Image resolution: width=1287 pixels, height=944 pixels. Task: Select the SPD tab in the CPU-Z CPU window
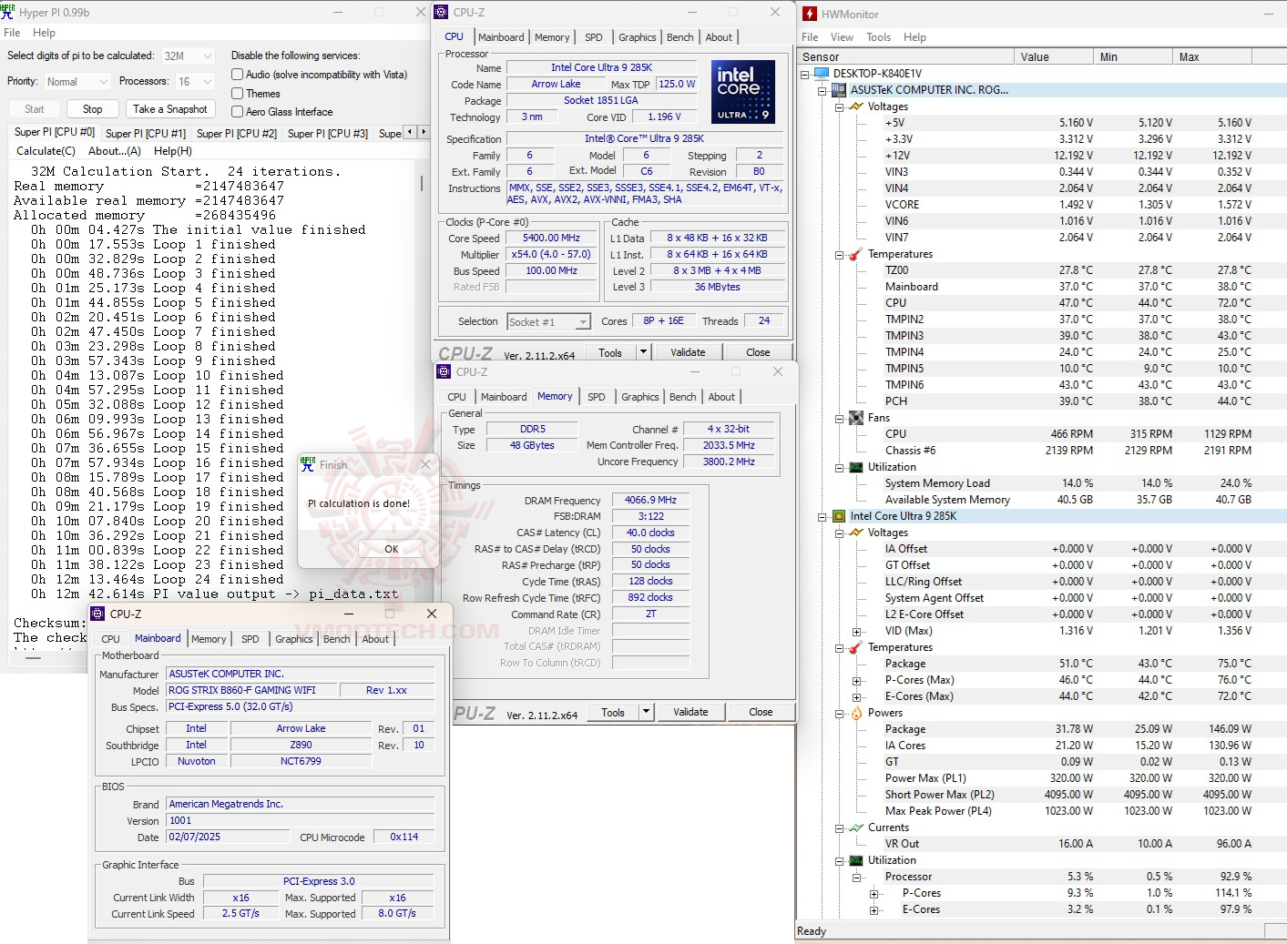(594, 37)
